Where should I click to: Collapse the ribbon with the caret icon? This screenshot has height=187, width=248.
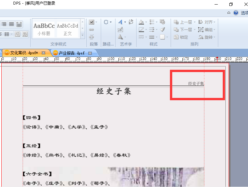point(229,13)
